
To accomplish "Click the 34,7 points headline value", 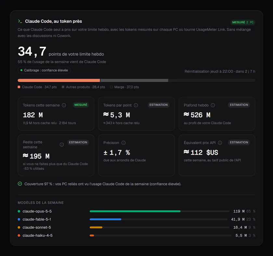I will (x=32, y=52).
